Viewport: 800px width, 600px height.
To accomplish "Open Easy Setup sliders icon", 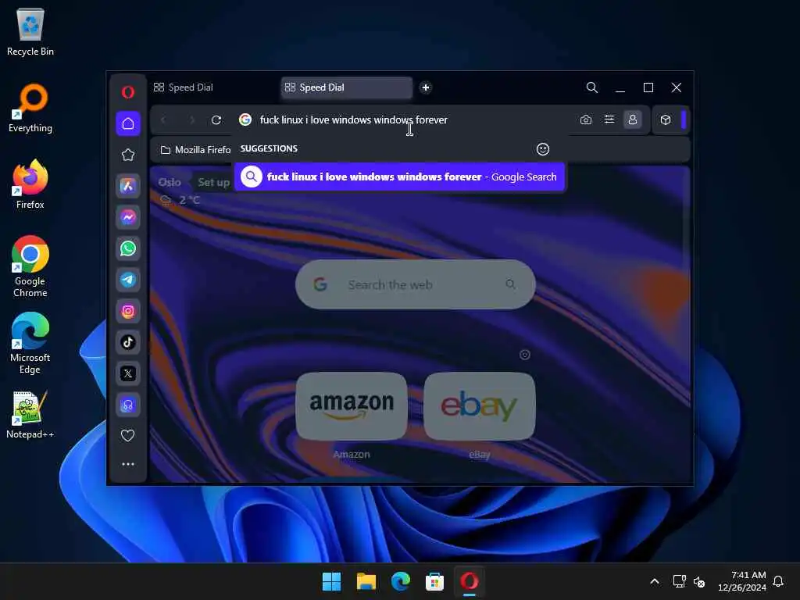I will (x=609, y=120).
